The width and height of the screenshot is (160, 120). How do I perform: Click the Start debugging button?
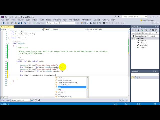(x=38, y=23)
